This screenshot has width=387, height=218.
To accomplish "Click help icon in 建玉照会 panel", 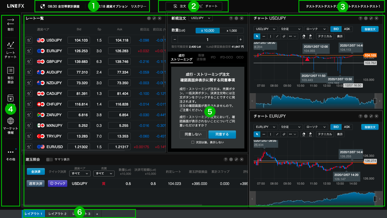I will point(226,159).
